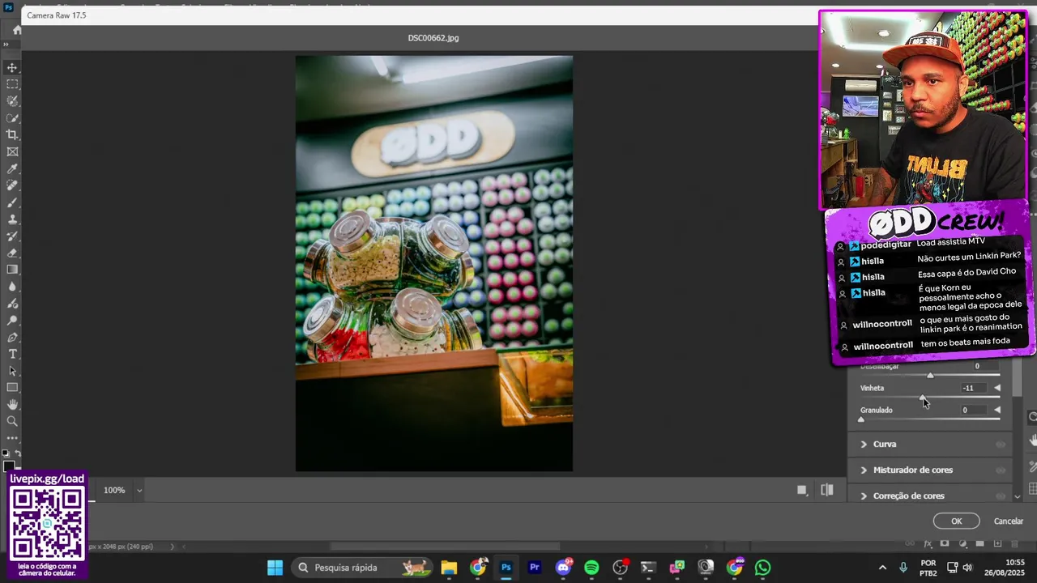
Task: Select the Zoom tool in left toolbar
Action: 12,421
